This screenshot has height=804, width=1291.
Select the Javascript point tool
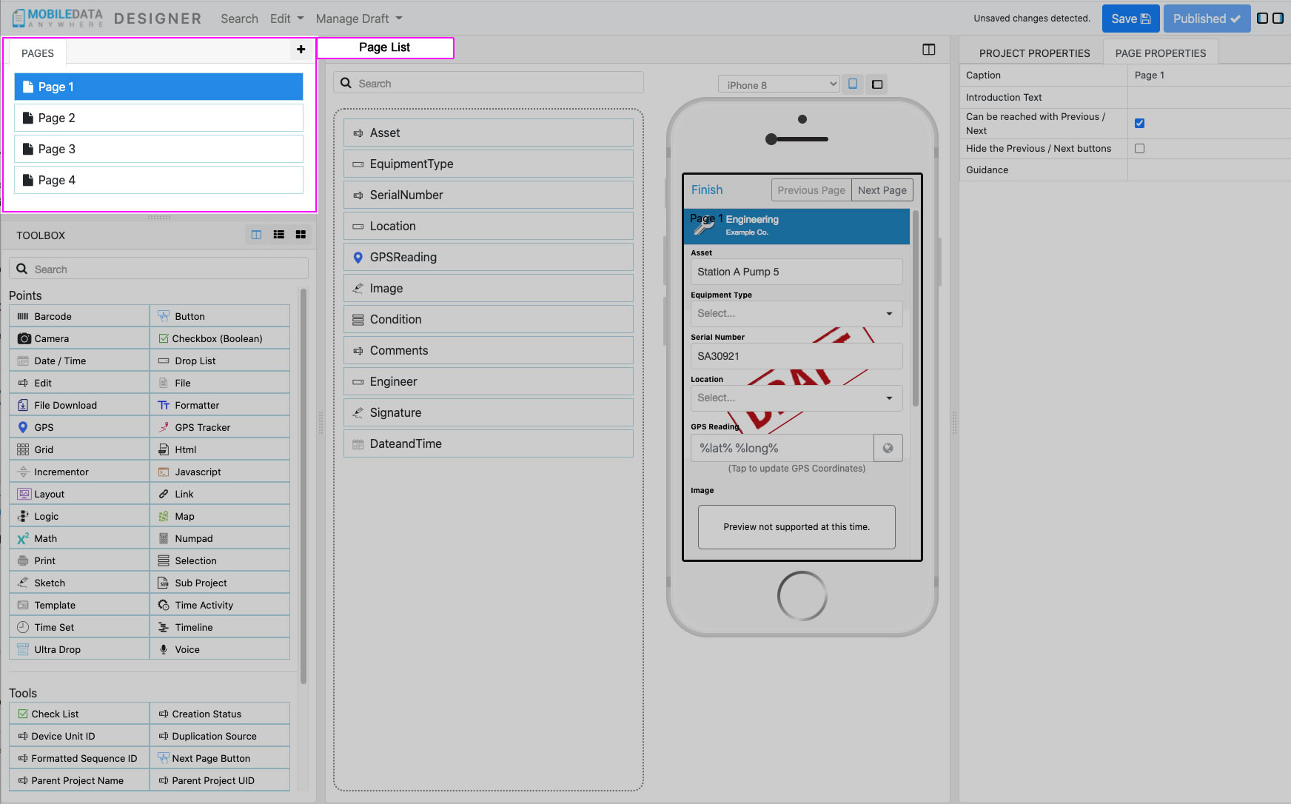(220, 472)
